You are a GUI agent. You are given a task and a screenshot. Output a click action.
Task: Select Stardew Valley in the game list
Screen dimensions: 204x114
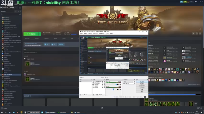tap(7, 55)
